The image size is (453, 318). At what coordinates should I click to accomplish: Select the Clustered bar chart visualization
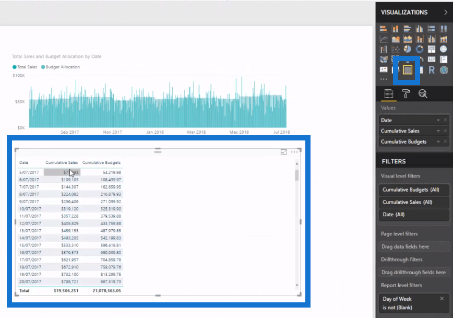pyautogui.click(x=408, y=29)
